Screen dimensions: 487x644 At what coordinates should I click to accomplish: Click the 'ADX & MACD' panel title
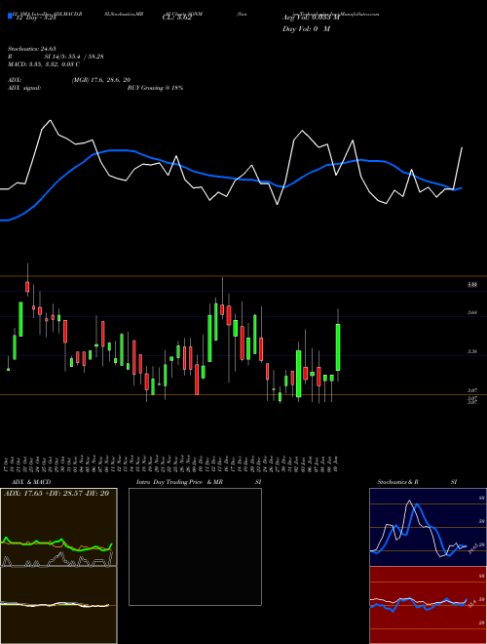(31, 482)
